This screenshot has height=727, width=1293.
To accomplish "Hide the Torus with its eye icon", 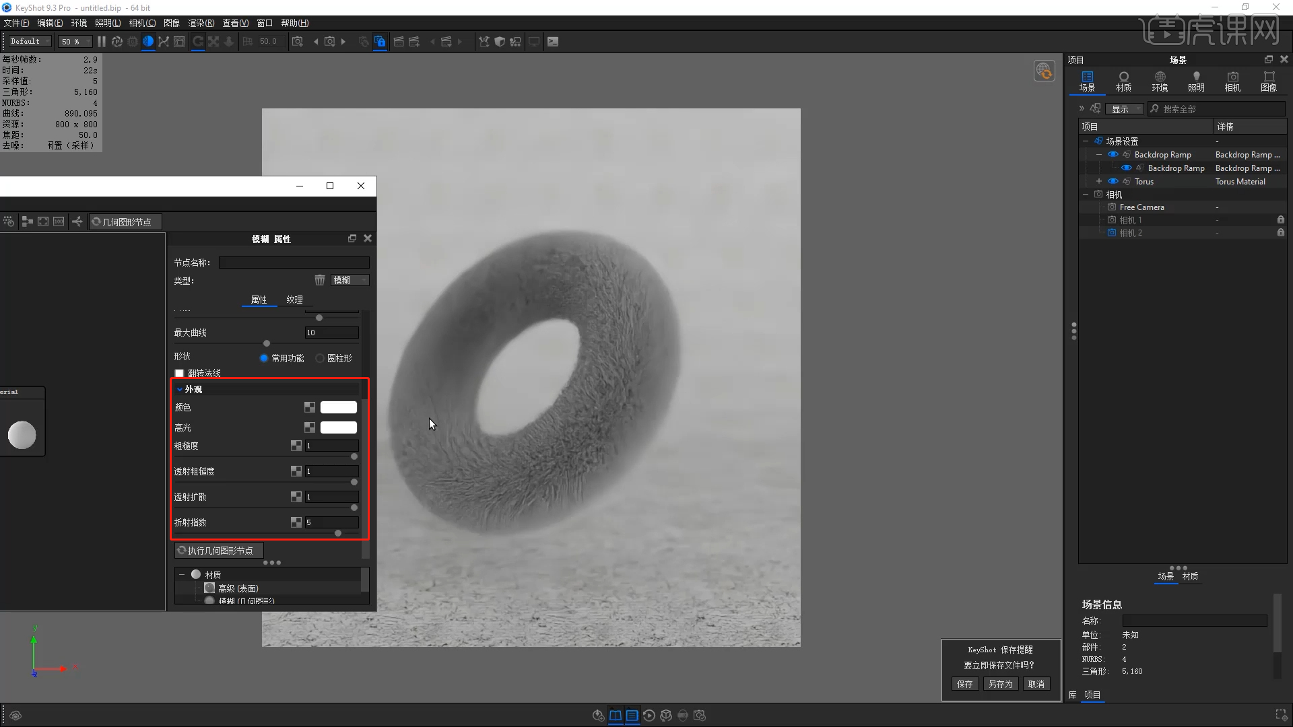I will [1113, 182].
